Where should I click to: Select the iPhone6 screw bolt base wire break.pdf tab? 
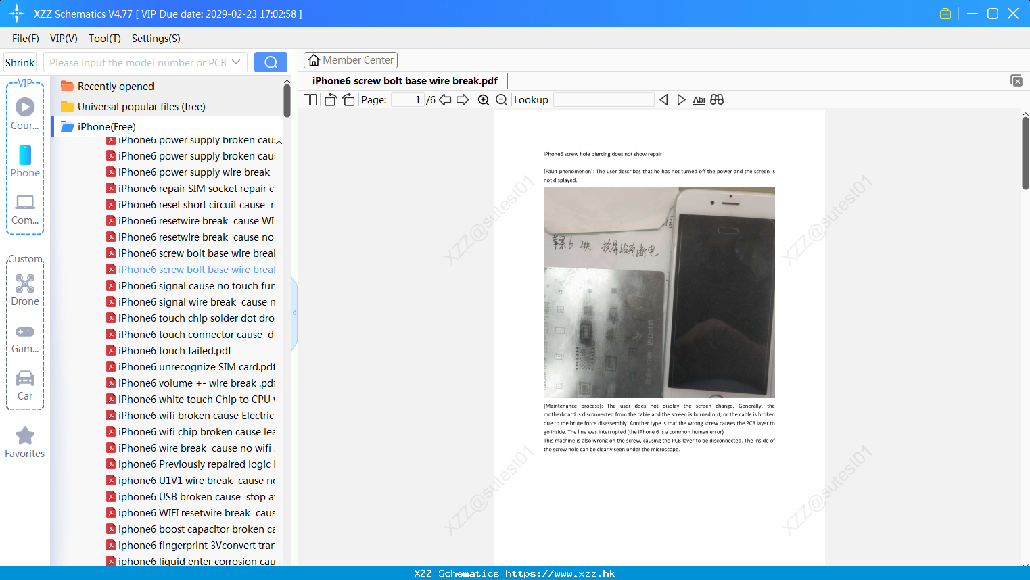404,81
